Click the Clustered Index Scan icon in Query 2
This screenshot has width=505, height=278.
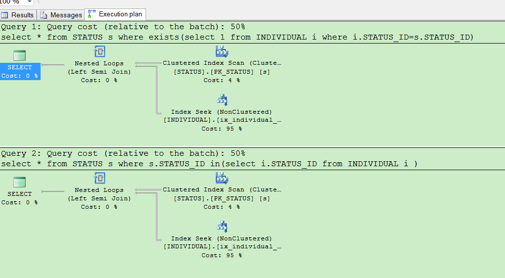[x=222, y=178]
